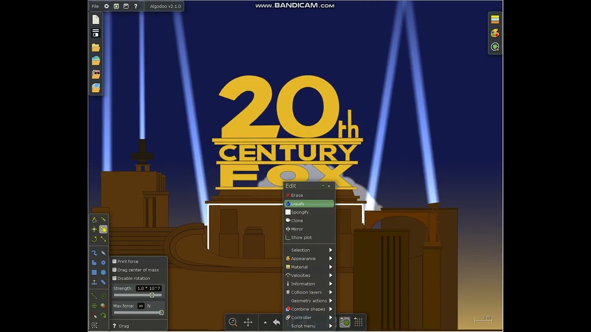Viewport: 591px width, 332px height.
Task: Select the Tracer tool
Action: coord(103,315)
